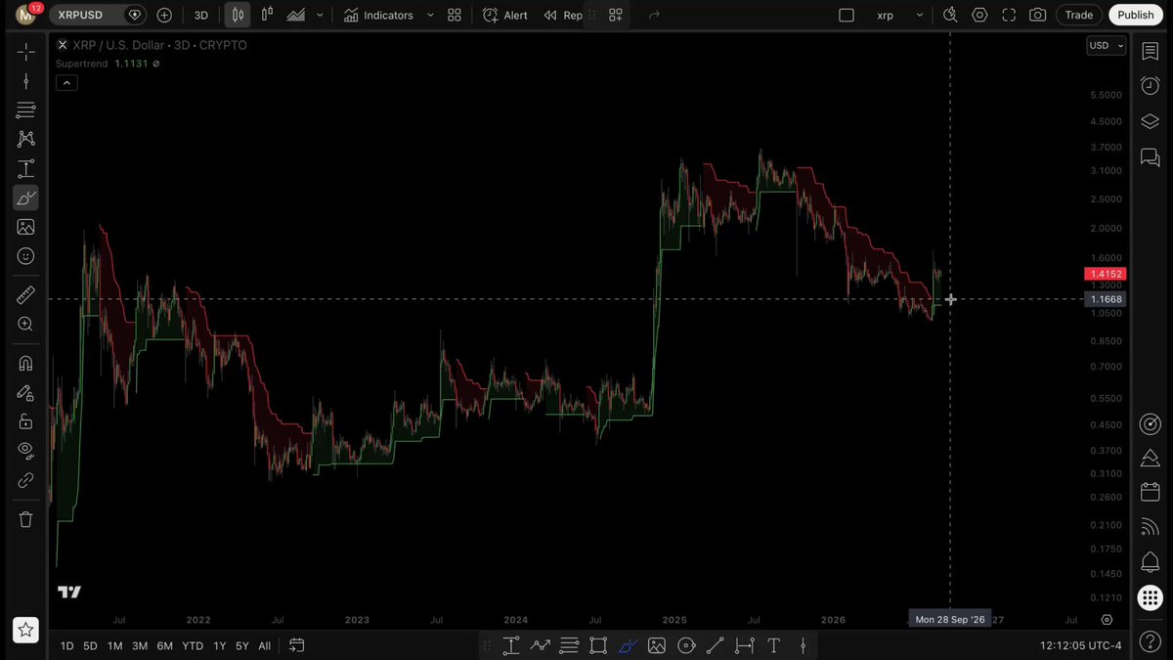Image resolution: width=1173 pixels, height=660 pixels.
Task: Expand the Indicators favorites dropdown arrow
Action: point(430,15)
